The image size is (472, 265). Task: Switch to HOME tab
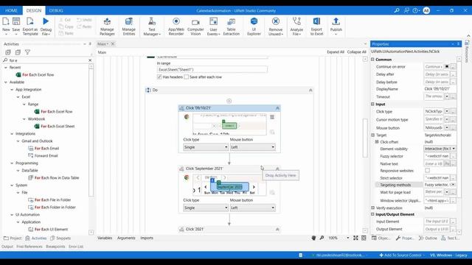tap(11, 10)
